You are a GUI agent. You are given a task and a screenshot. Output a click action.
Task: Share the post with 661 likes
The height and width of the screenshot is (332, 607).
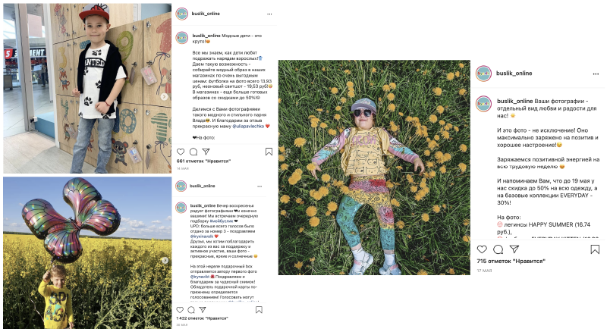coord(206,152)
